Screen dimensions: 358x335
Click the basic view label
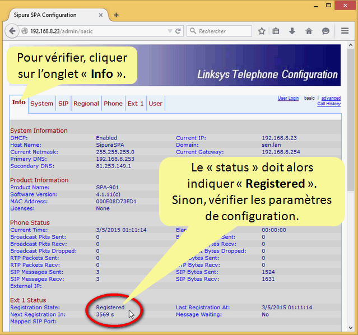pyautogui.click(x=309, y=98)
